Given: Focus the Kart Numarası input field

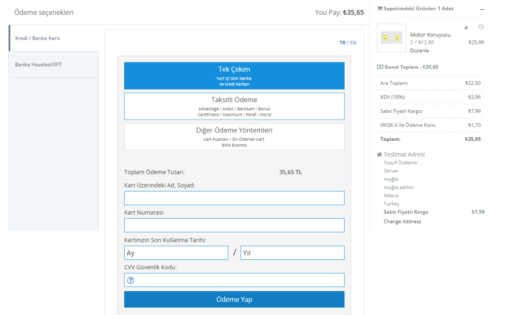Looking at the screenshot, I should [234, 225].
